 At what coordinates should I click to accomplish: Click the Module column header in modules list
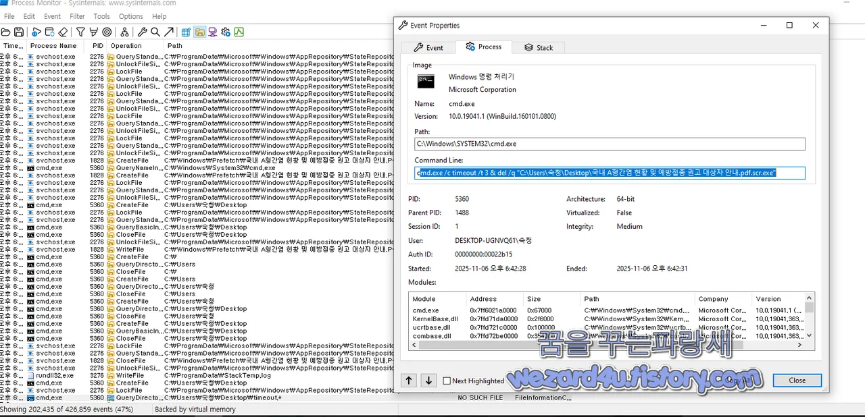tap(437, 299)
